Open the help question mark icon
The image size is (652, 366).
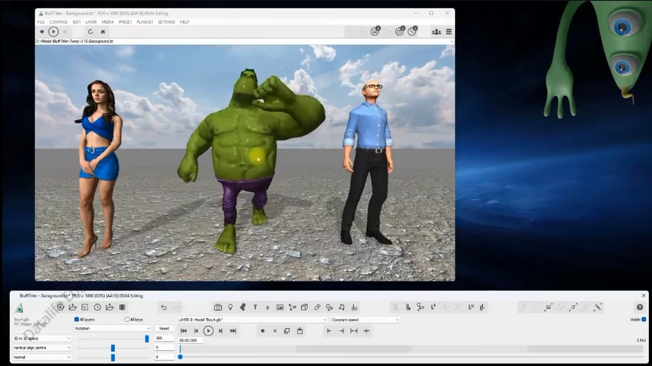pos(639,308)
